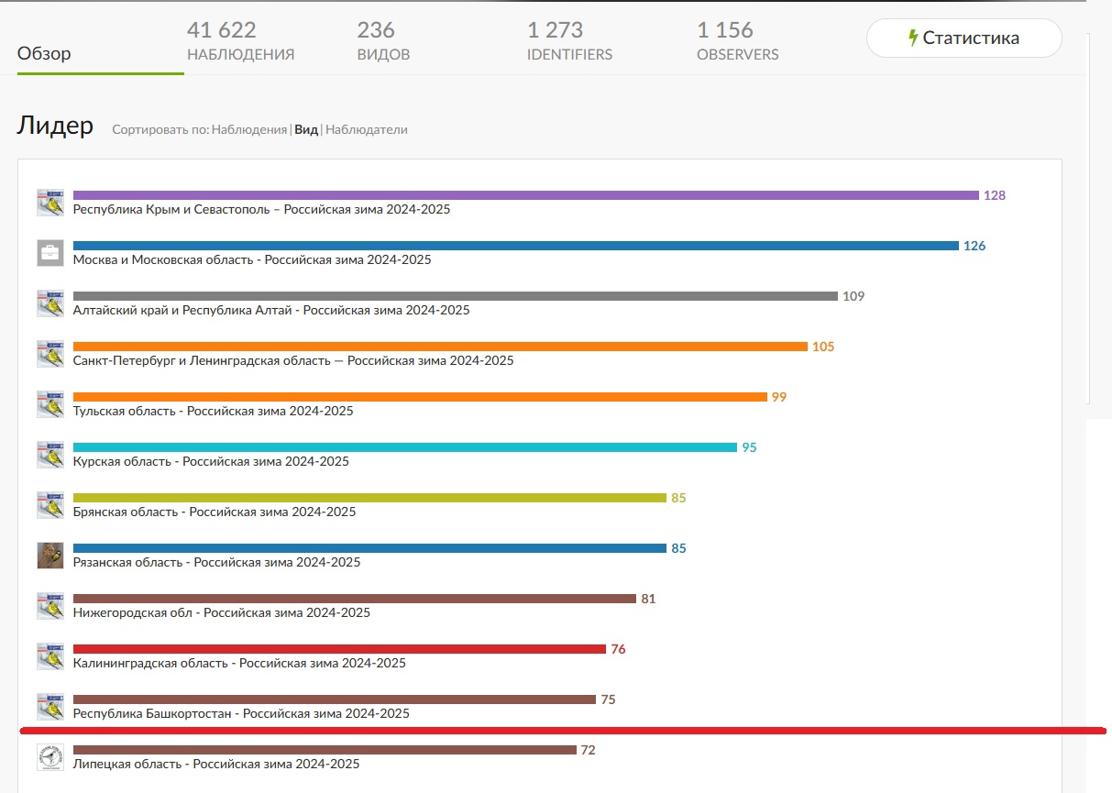The width and height of the screenshot is (1112, 793).
Task: Click the briefcase icon for Москва project
Action: coord(50,253)
